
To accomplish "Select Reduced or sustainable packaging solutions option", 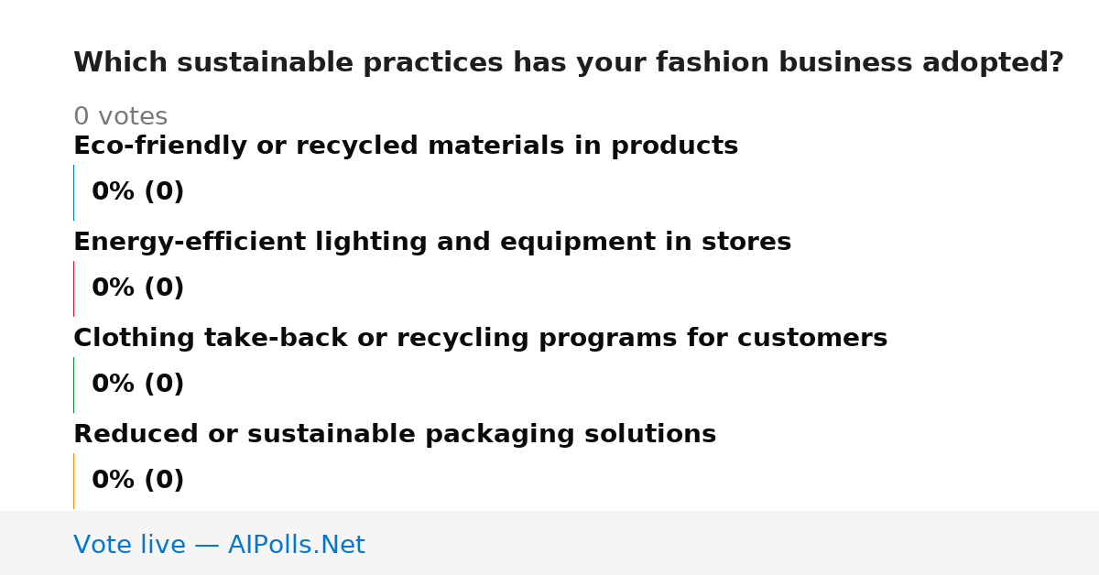I will 395,435.
